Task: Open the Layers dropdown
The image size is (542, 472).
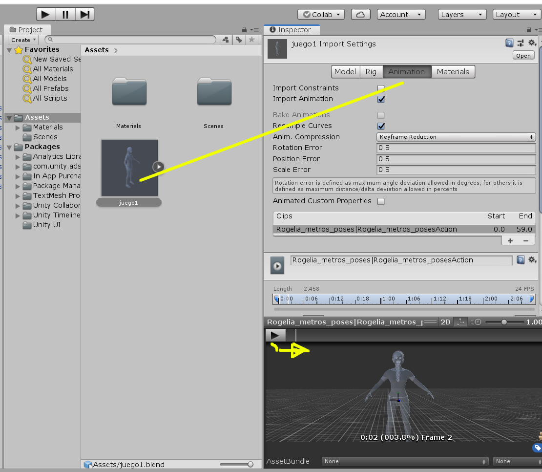Action: [x=462, y=15]
